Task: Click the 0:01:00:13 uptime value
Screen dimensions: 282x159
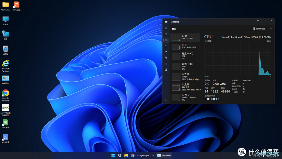Action: coord(212,99)
